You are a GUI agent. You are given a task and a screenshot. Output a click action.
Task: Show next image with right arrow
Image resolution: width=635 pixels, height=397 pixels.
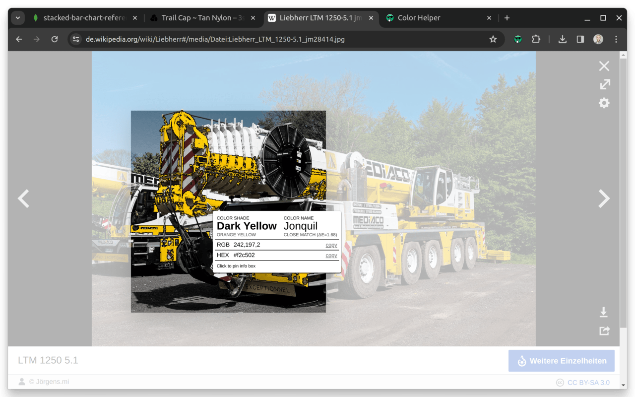tap(604, 198)
